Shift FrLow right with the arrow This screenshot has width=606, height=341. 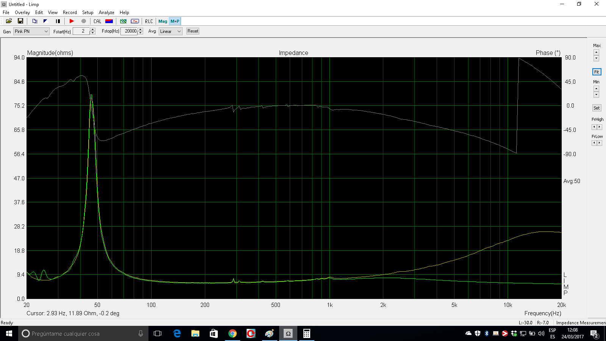tap(599, 143)
